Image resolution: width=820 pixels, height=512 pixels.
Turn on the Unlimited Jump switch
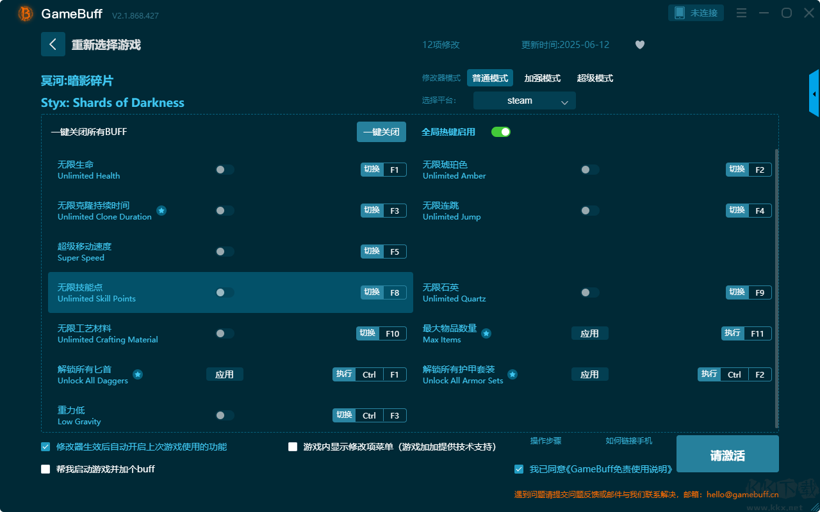(590, 211)
